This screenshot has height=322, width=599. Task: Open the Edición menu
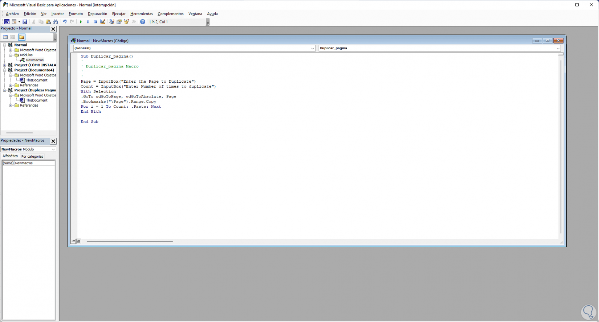tap(30, 14)
